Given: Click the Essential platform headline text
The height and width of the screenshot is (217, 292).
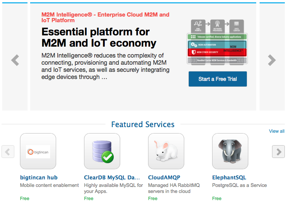Looking at the screenshot, I should point(99,37).
